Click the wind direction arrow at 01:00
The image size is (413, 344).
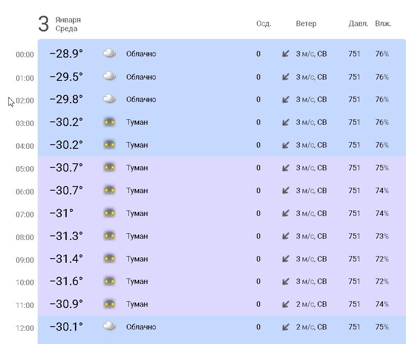(x=285, y=77)
